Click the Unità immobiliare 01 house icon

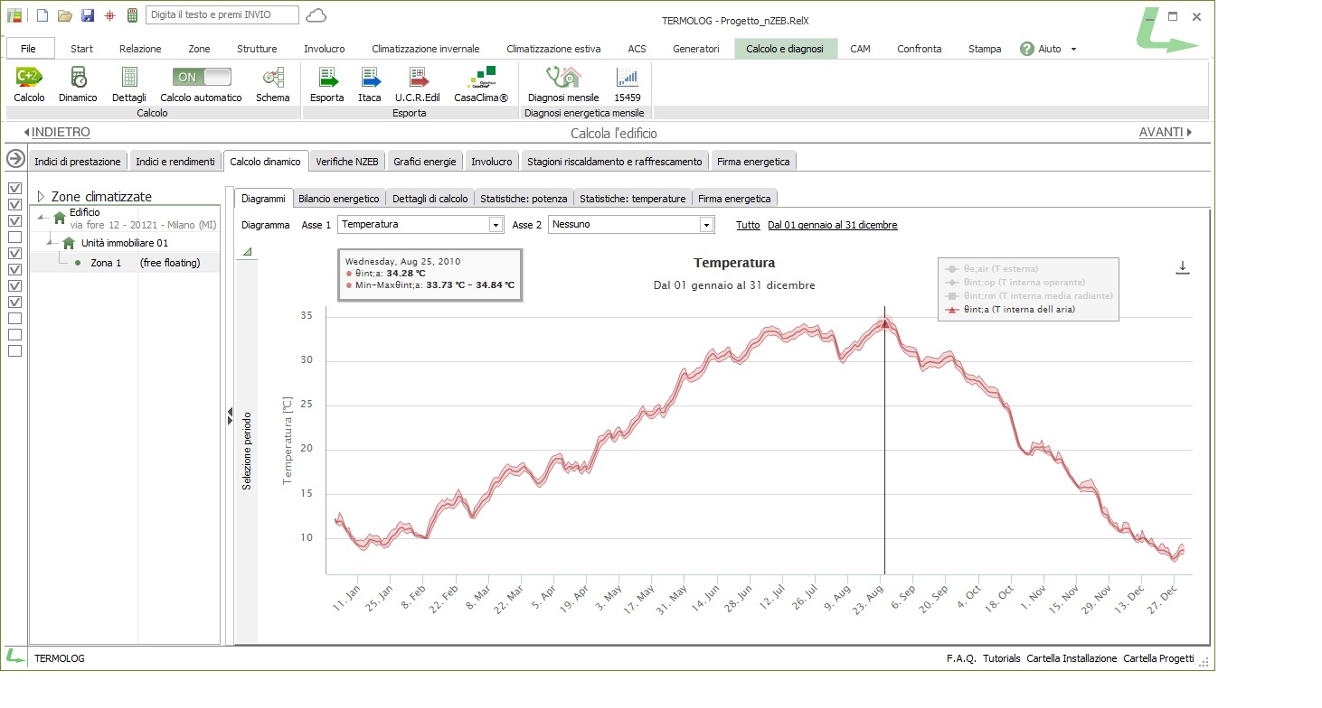tap(69, 243)
